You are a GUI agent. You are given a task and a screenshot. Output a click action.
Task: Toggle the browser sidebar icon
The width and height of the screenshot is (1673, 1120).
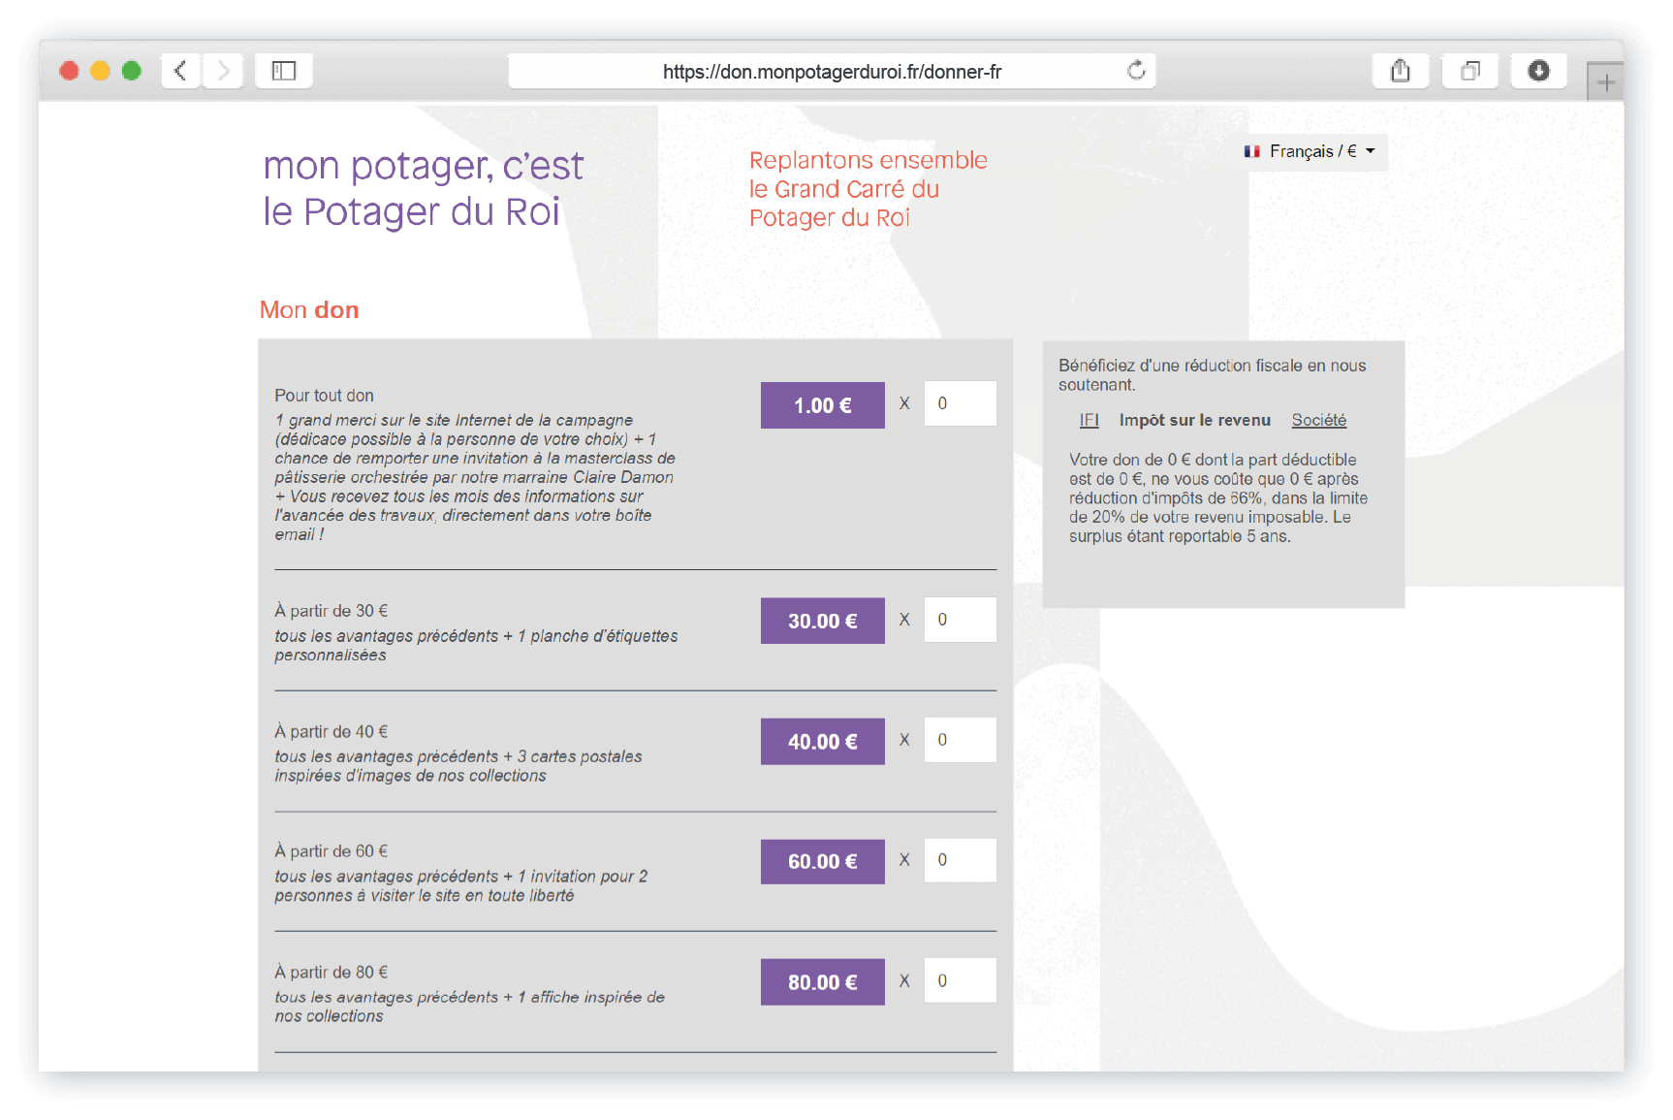284,71
